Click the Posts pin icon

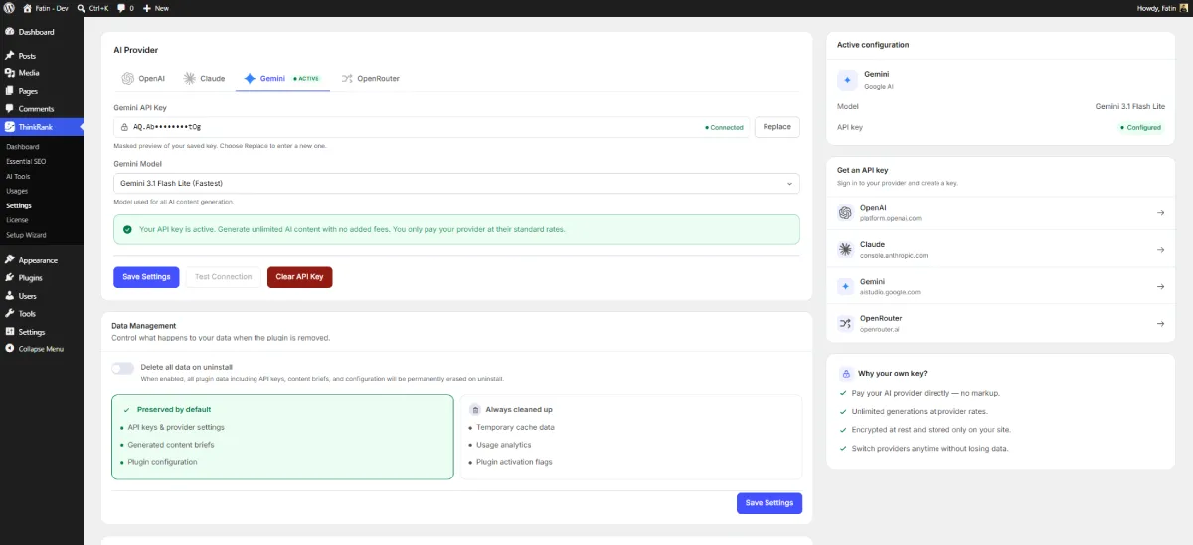click(x=10, y=56)
